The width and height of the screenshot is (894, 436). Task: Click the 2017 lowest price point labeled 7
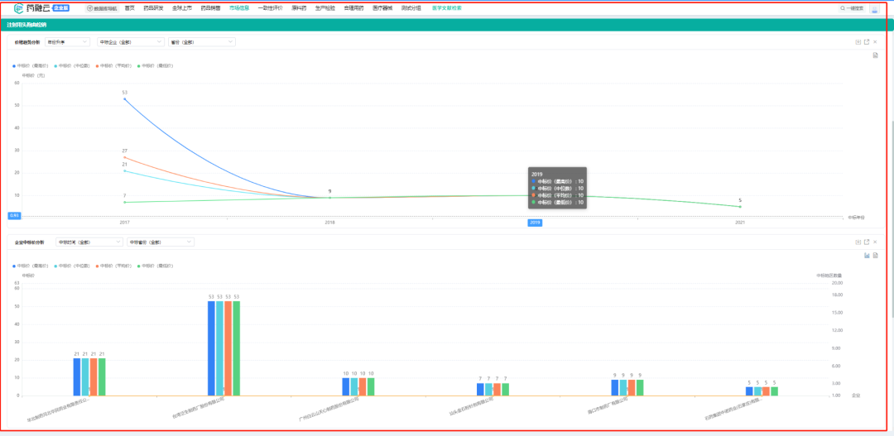coord(125,202)
